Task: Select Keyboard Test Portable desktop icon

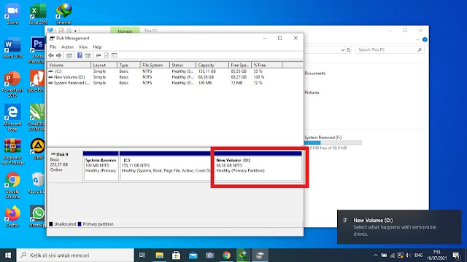Action: point(12,151)
